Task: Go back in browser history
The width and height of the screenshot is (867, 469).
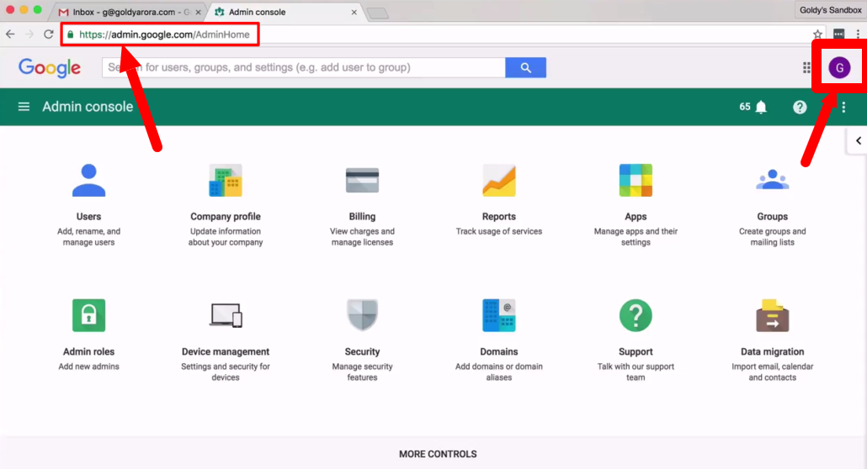Action: pyautogui.click(x=10, y=34)
